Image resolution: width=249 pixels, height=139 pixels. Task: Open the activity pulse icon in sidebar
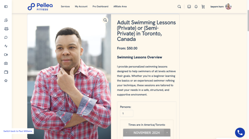[x=6, y=46]
